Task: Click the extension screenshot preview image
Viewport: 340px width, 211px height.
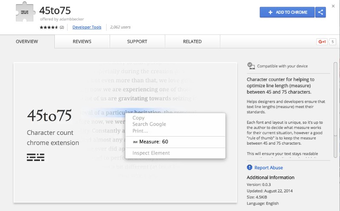Action: point(125,133)
